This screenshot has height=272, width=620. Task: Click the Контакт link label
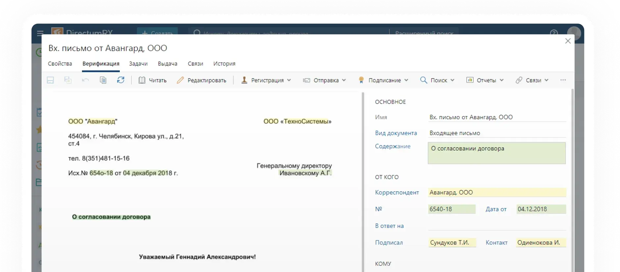coord(497,243)
